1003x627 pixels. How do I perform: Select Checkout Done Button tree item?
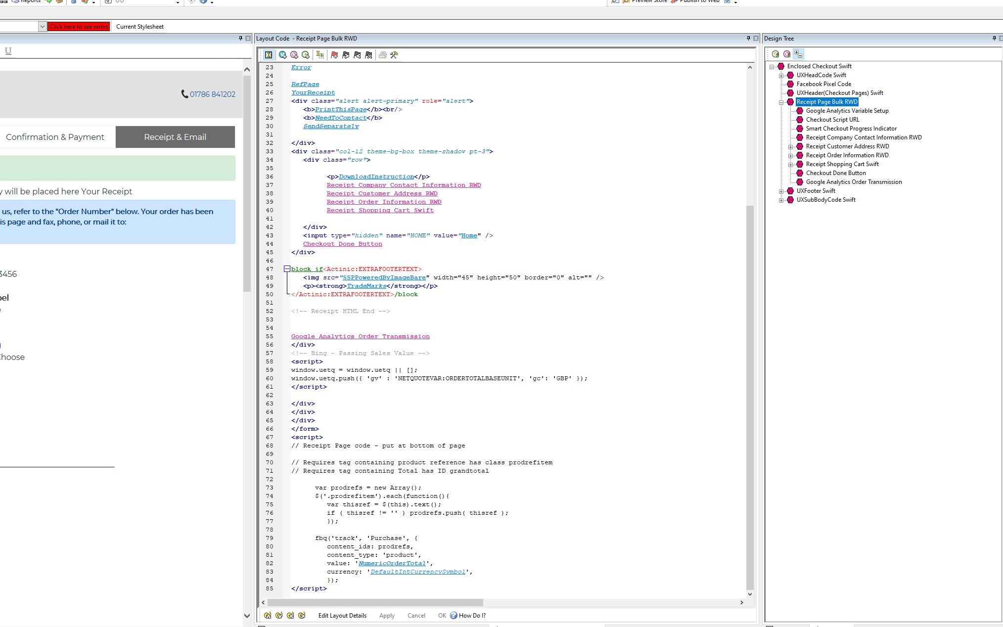tap(835, 173)
